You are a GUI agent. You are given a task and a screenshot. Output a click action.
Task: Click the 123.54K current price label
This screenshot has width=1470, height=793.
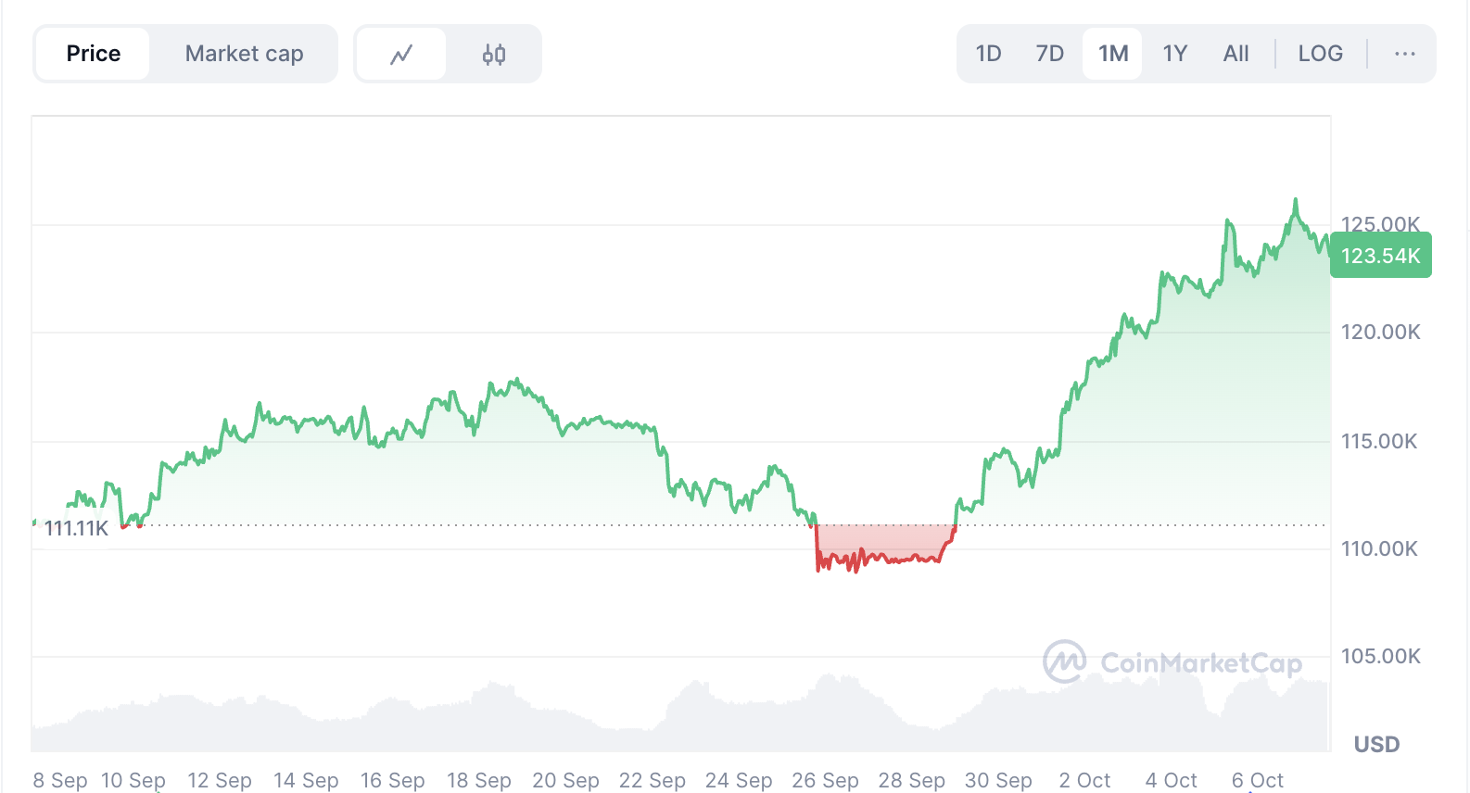coord(1380,256)
